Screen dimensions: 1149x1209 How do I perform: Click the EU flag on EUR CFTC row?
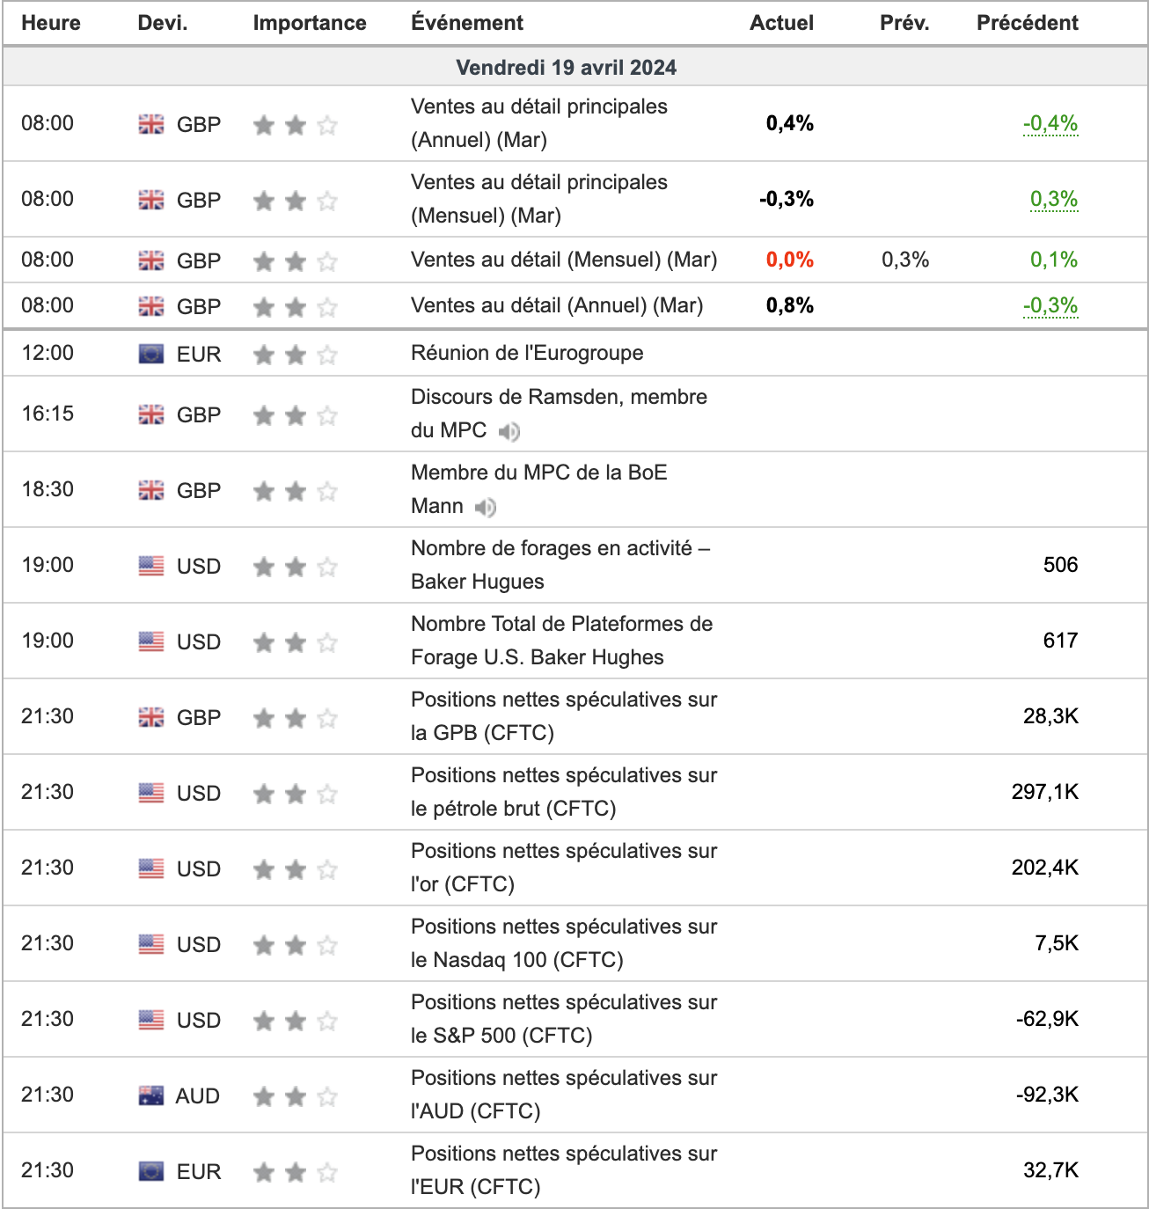pos(151,1171)
